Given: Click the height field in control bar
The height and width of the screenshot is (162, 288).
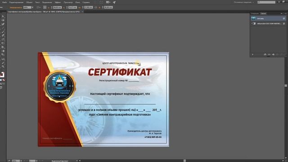Looking at the screenshot, I should pyautogui.click(x=108, y=7).
